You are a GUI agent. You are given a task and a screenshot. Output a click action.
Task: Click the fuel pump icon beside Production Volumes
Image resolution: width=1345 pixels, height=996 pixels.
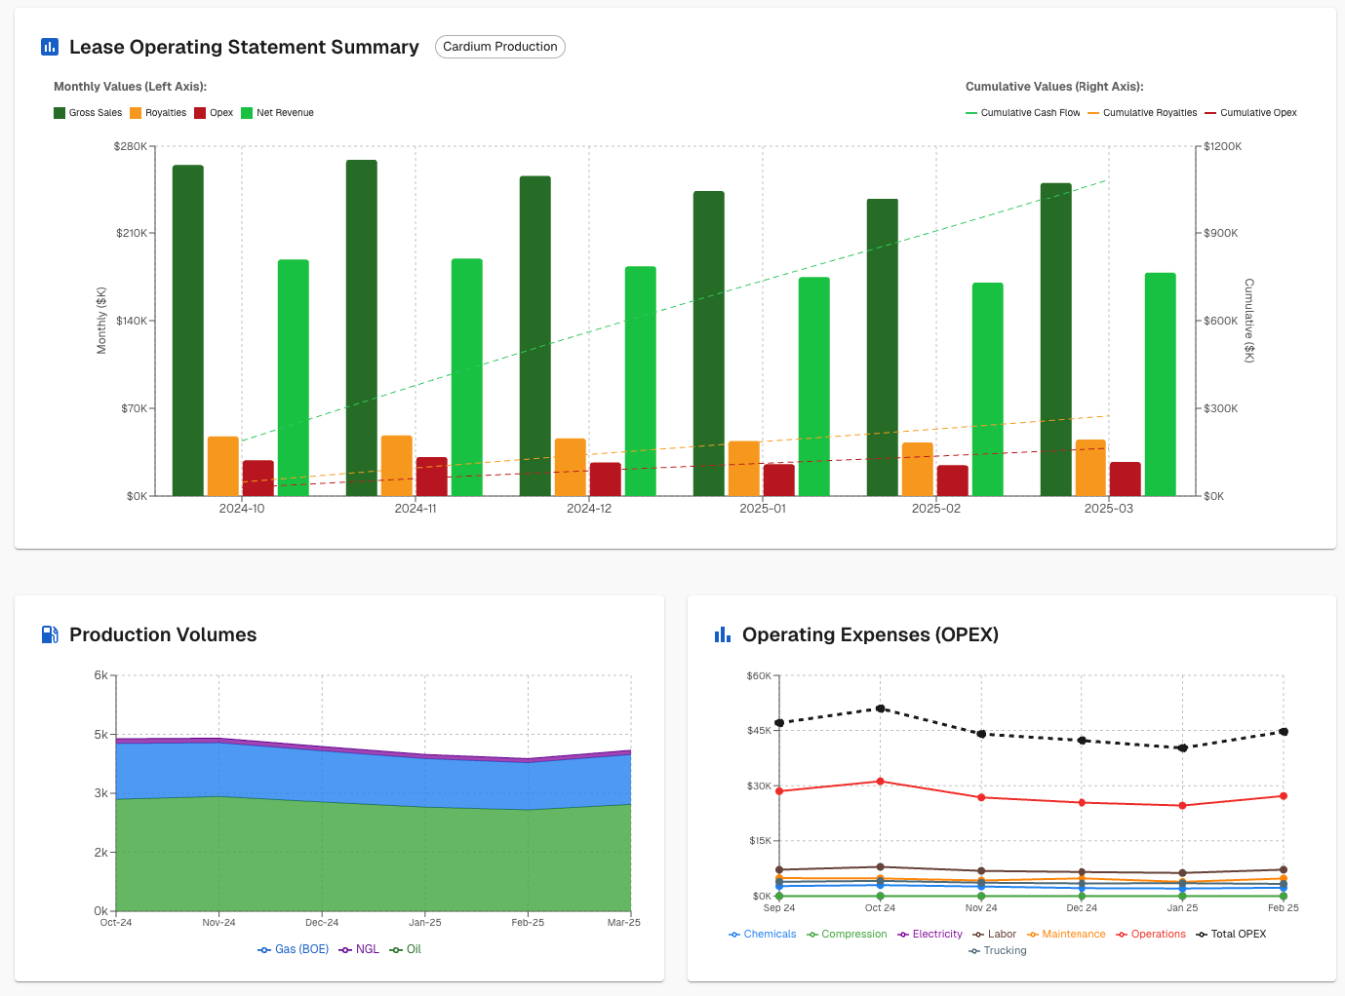(x=48, y=633)
